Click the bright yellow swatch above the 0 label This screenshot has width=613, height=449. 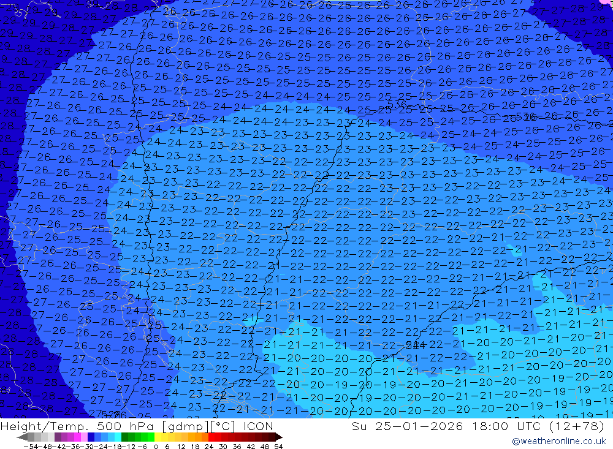point(158,437)
